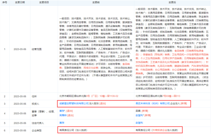
Task: Open 赵慧利 link in the 董事、经理、监事 row
Action: tap(140, 115)
